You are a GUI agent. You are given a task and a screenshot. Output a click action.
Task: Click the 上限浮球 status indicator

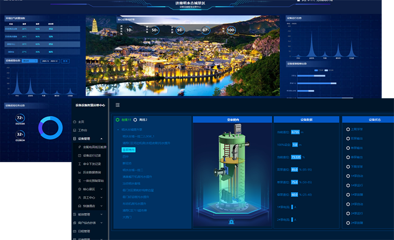click(348, 129)
